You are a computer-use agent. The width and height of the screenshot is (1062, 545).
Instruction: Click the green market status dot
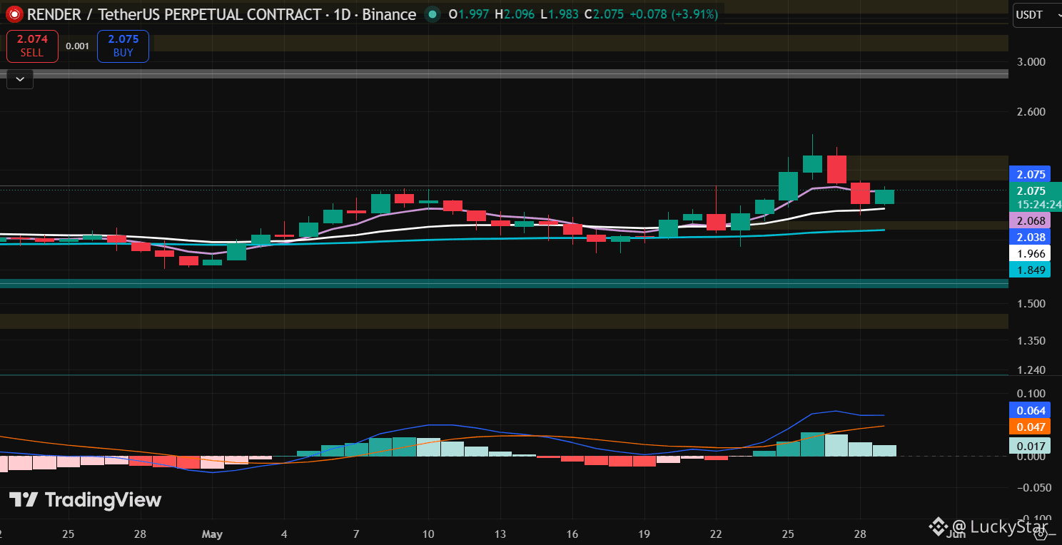point(432,14)
